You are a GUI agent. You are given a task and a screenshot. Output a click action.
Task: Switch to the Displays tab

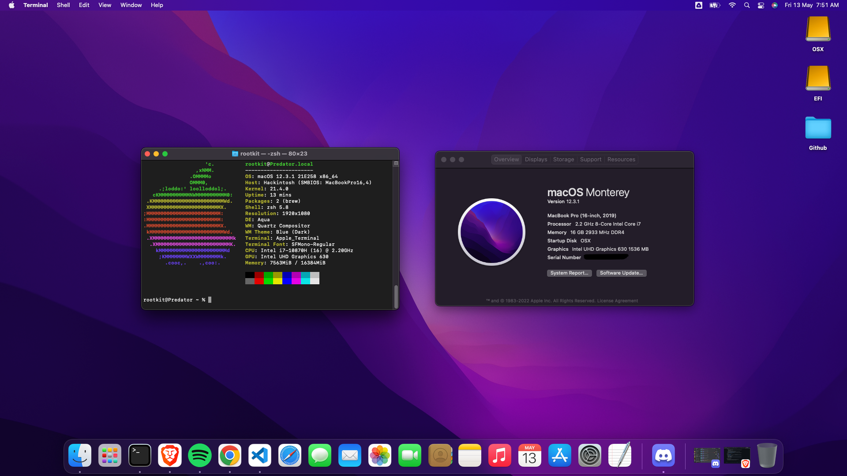coord(536,160)
